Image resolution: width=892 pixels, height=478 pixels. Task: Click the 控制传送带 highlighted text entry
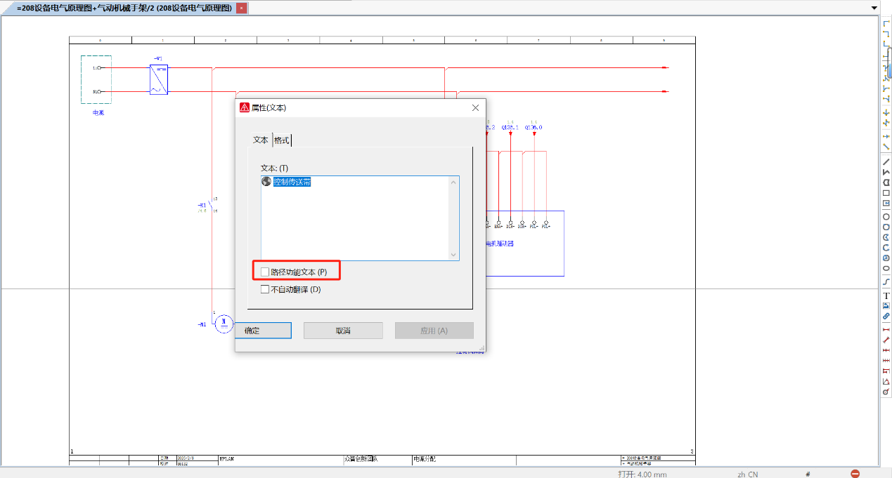pyautogui.click(x=292, y=182)
